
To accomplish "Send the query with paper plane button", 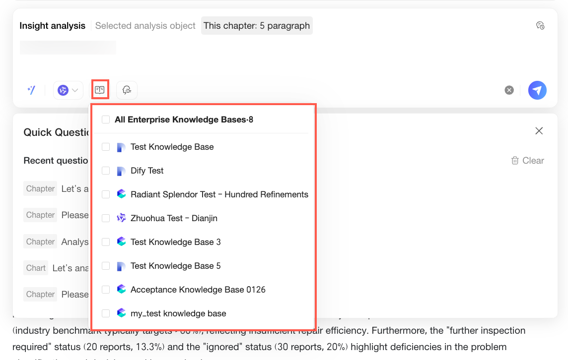I will 537,90.
